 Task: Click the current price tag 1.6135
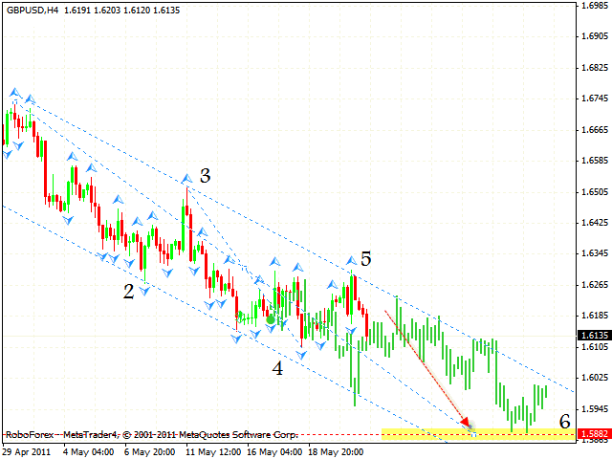pyautogui.click(x=594, y=336)
